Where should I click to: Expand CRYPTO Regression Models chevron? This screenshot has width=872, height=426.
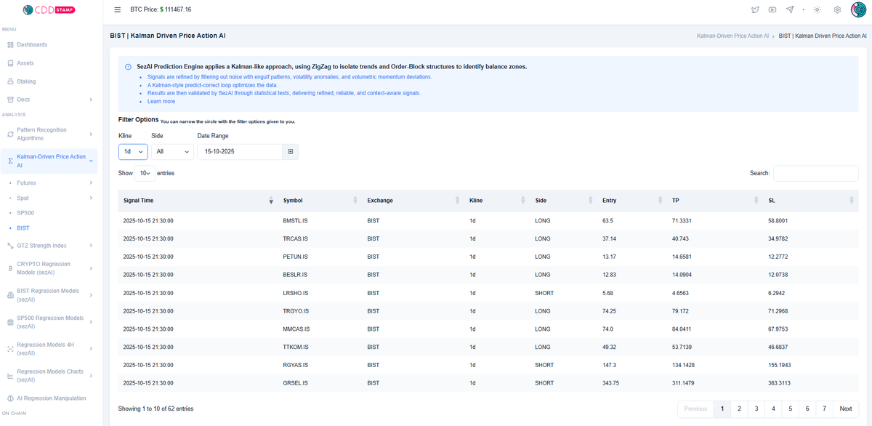[91, 268]
